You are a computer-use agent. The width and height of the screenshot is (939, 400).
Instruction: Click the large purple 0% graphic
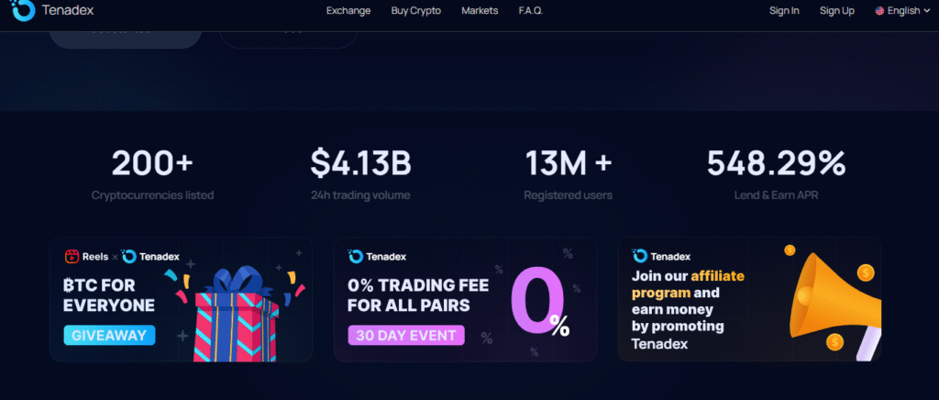tap(539, 301)
